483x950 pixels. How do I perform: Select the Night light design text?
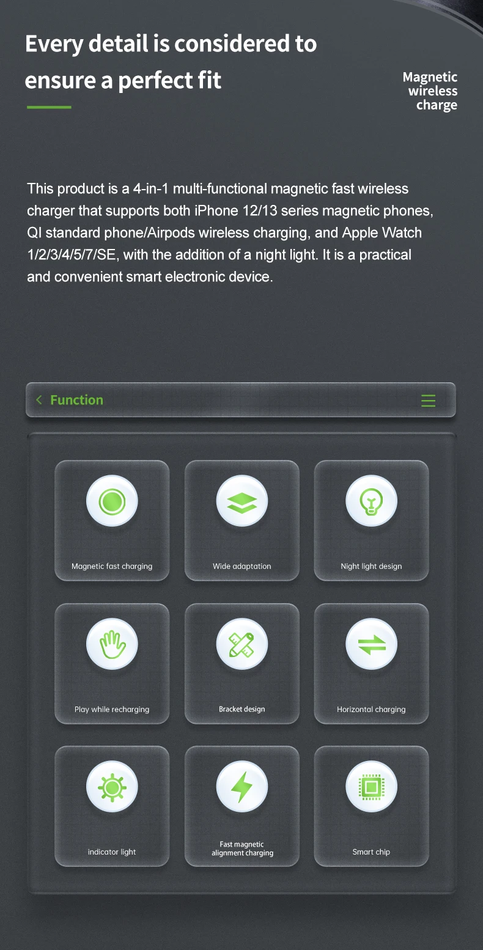371,566
